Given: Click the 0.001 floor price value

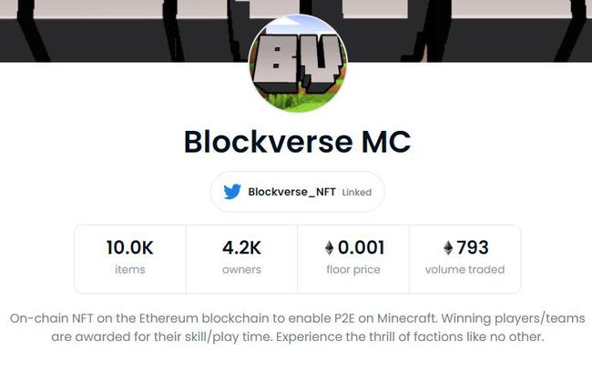Looking at the screenshot, I should point(361,247).
